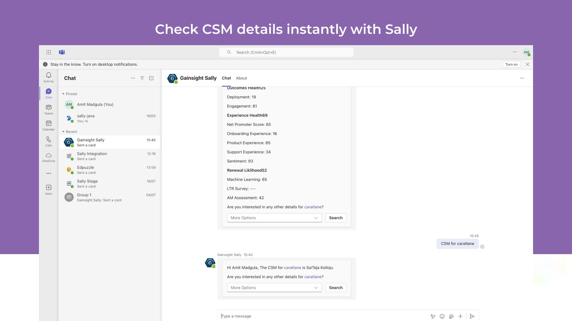Collapse the Recent chats section
This screenshot has width=572, height=321.
[64, 132]
